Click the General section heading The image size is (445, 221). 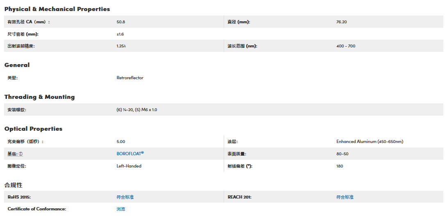pyautogui.click(x=17, y=65)
